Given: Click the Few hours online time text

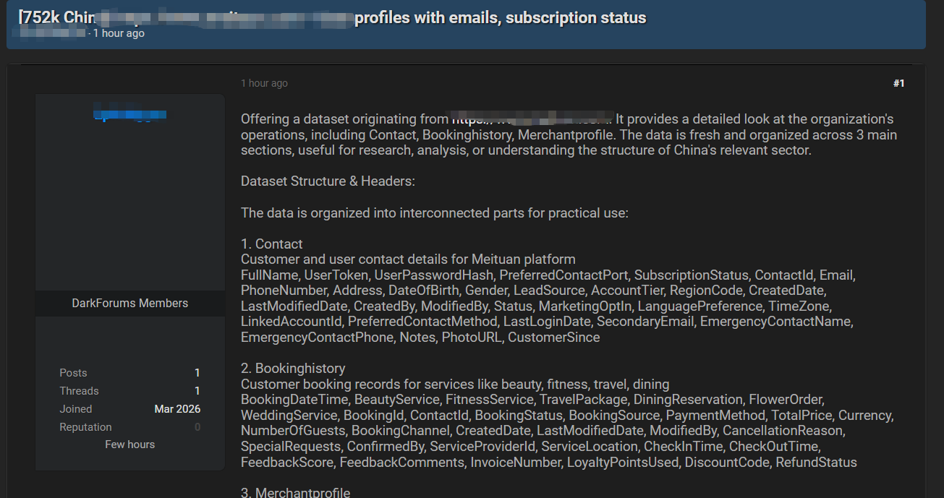Looking at the screenshot, I should (130, 445).
